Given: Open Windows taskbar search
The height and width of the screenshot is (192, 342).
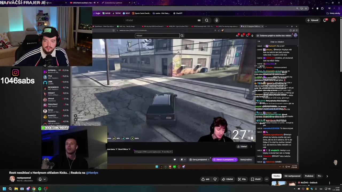Looking at the screenshot, I should 10,189.
